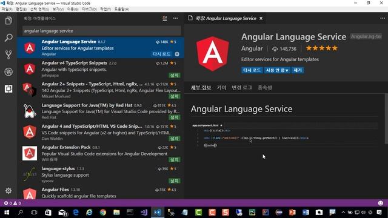Click the feedback smiley in status bar
Viewport: 388px width, 218px height.
tap(381, 203)
